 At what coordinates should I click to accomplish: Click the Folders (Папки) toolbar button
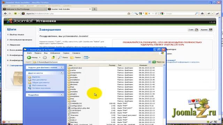point(76,57)
